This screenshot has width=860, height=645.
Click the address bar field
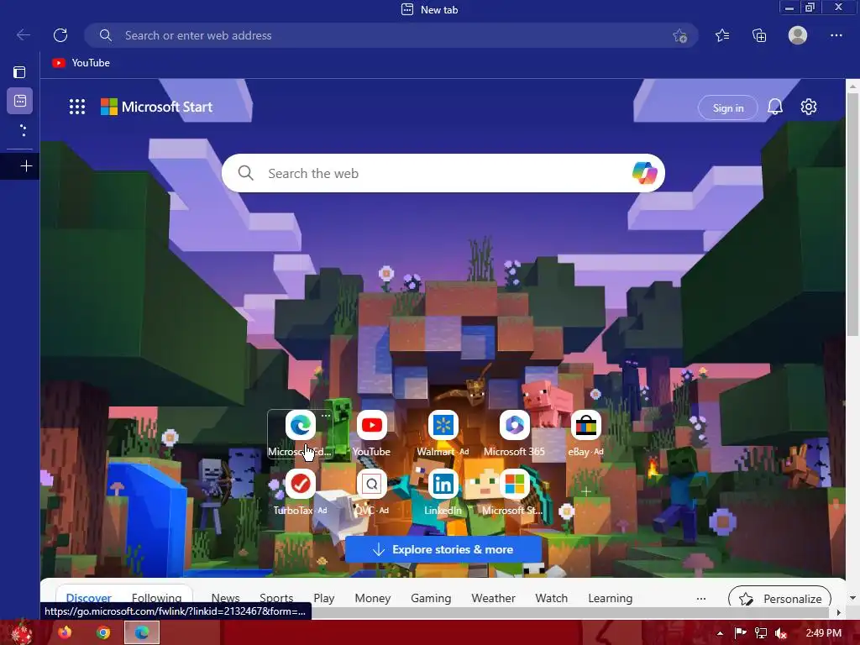point(392,35)
